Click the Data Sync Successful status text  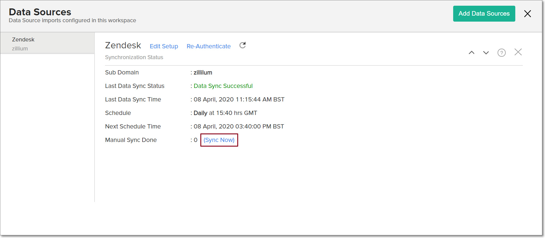pos(223,86)
